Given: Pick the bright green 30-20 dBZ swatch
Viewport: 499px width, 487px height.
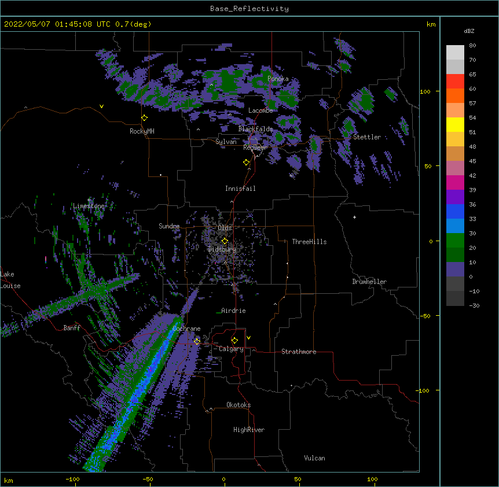Looking at the screenshot, I should click(x=455, y=241).
